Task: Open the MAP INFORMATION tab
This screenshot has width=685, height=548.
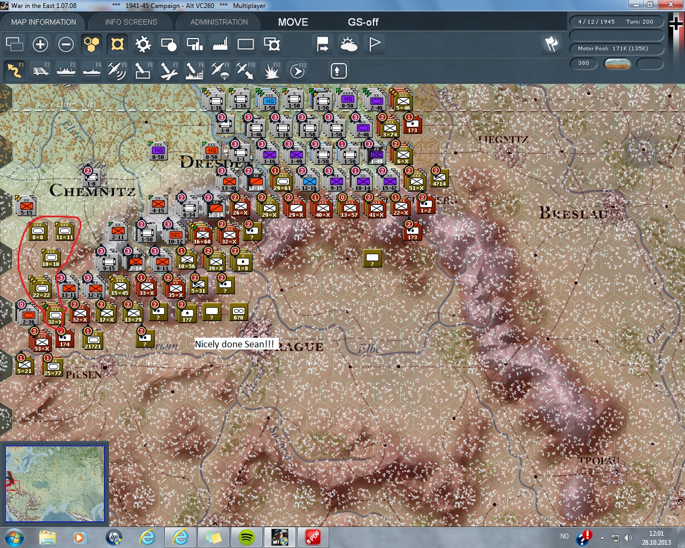Action: click(x=43, y=22)
